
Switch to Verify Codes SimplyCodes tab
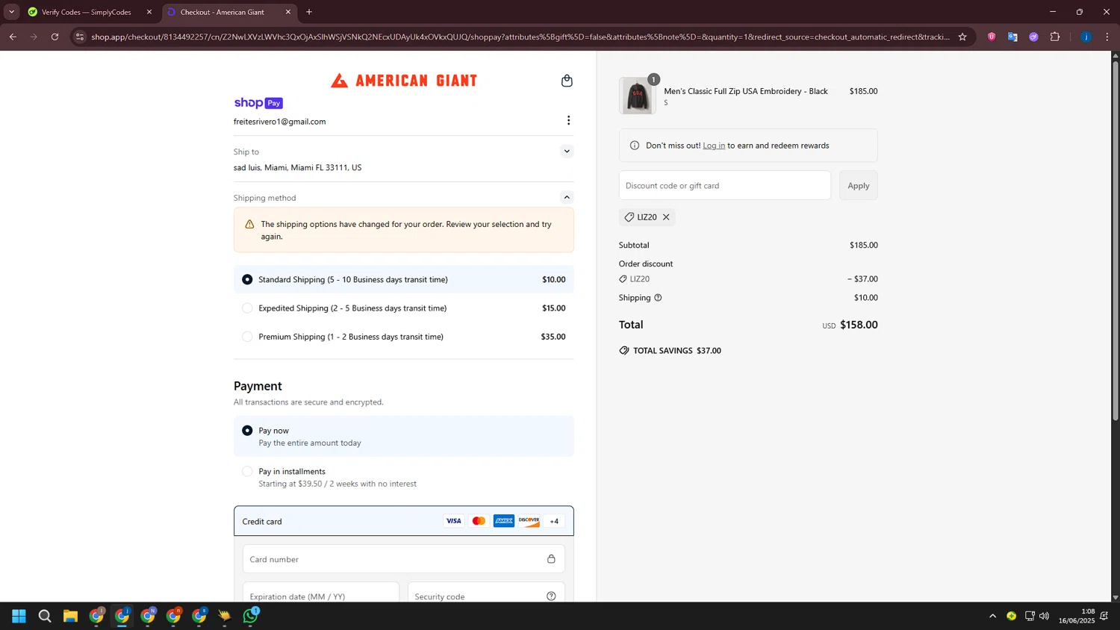86,12
